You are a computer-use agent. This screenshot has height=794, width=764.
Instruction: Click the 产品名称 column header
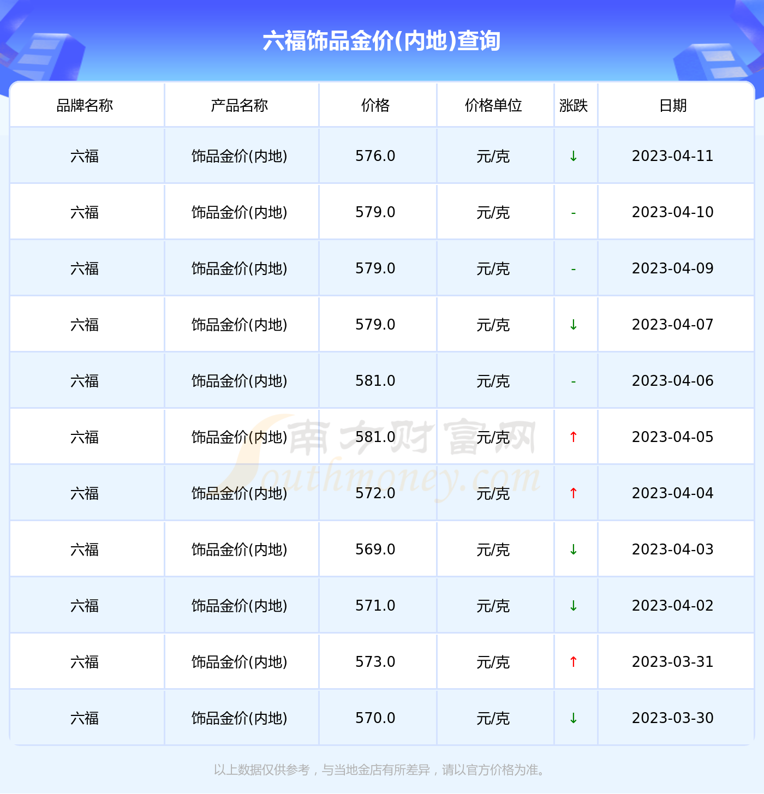[x=240, y=105]
